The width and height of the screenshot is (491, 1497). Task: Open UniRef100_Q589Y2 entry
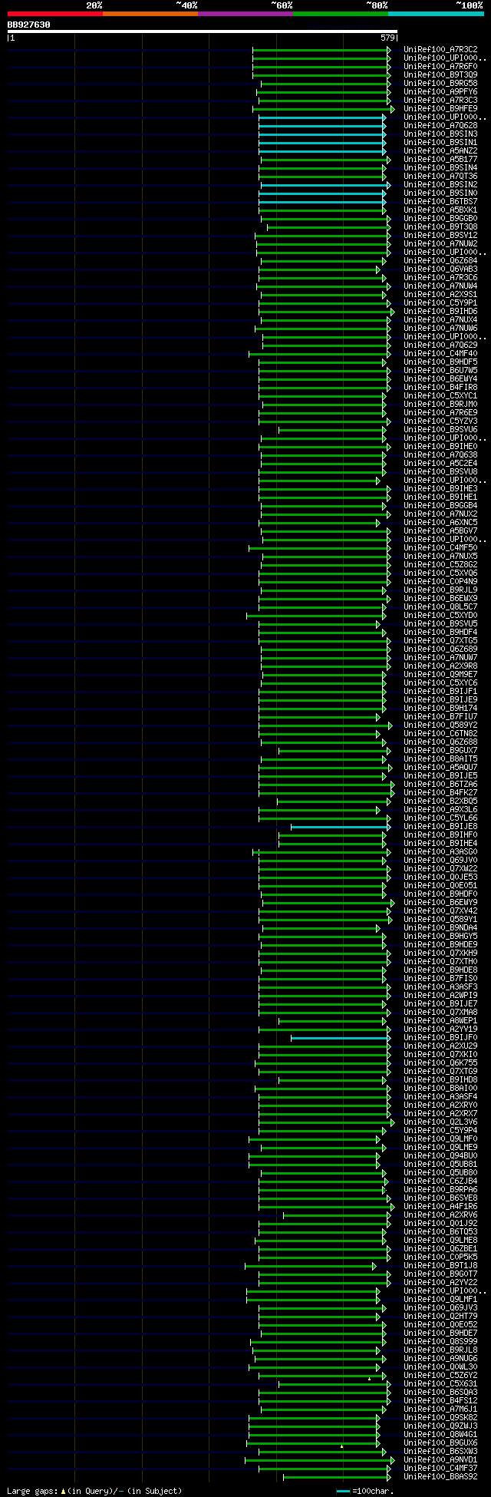pyautogui.click(x=440, y=725)
